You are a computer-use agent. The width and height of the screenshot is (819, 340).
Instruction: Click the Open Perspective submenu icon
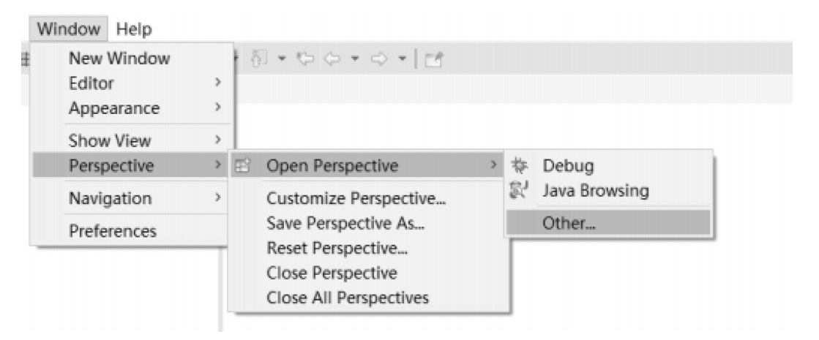pyautogui.click(x=244, y=167)
